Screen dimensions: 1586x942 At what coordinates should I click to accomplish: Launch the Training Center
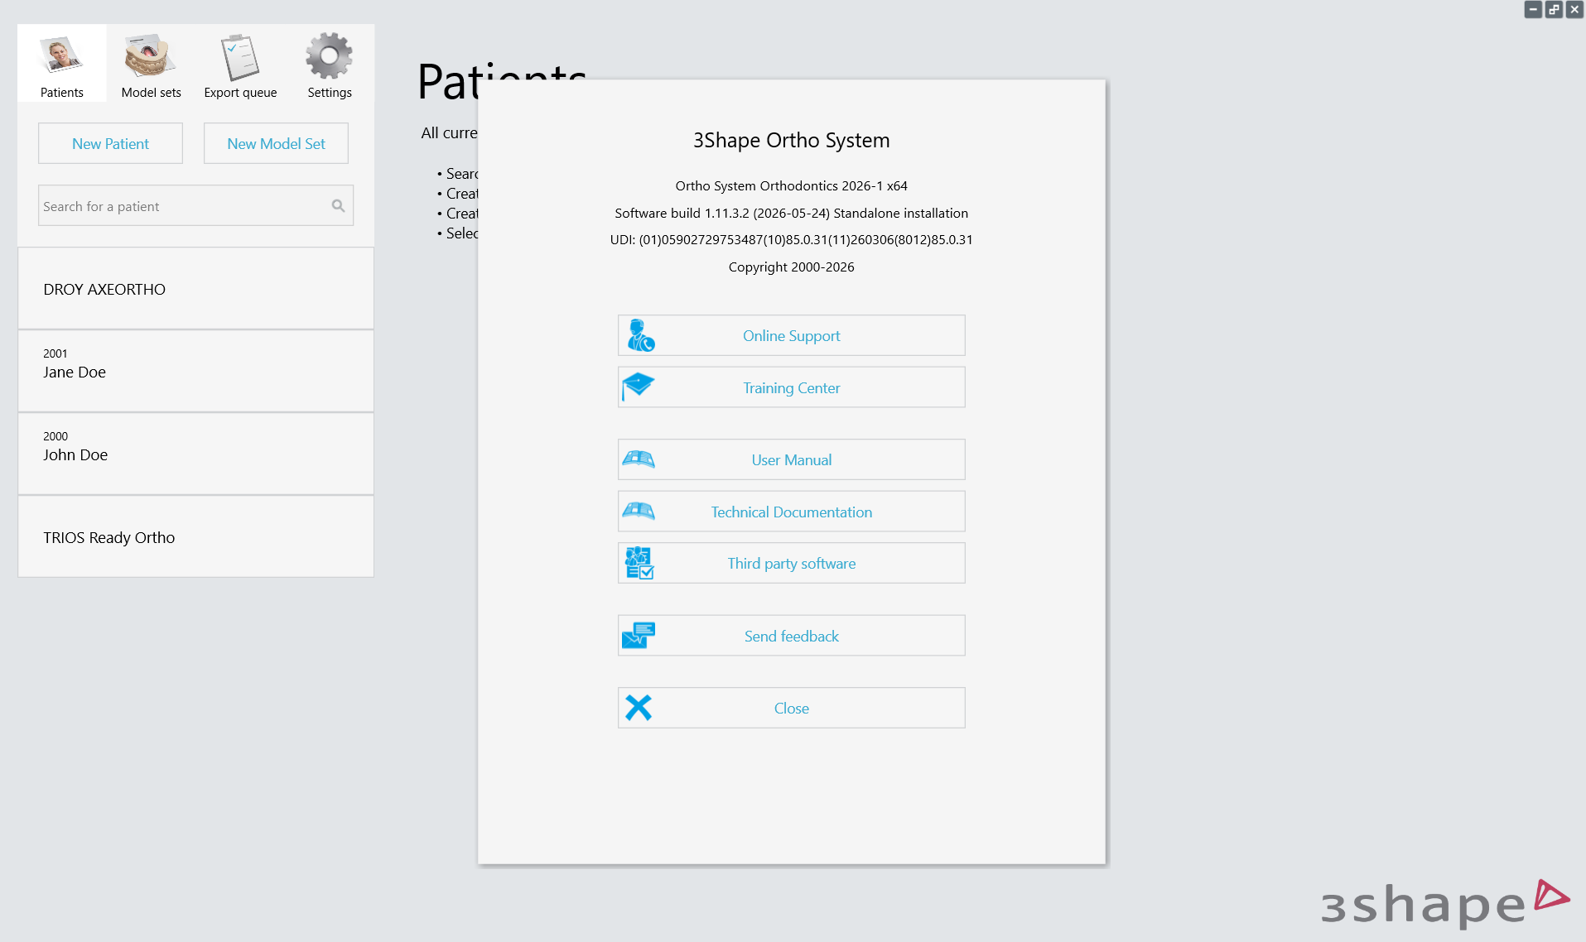tap(791, 387)
